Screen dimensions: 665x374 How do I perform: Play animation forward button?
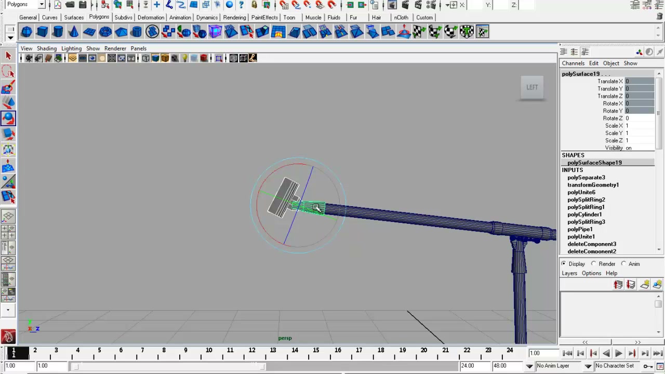[x=619, y=354]
